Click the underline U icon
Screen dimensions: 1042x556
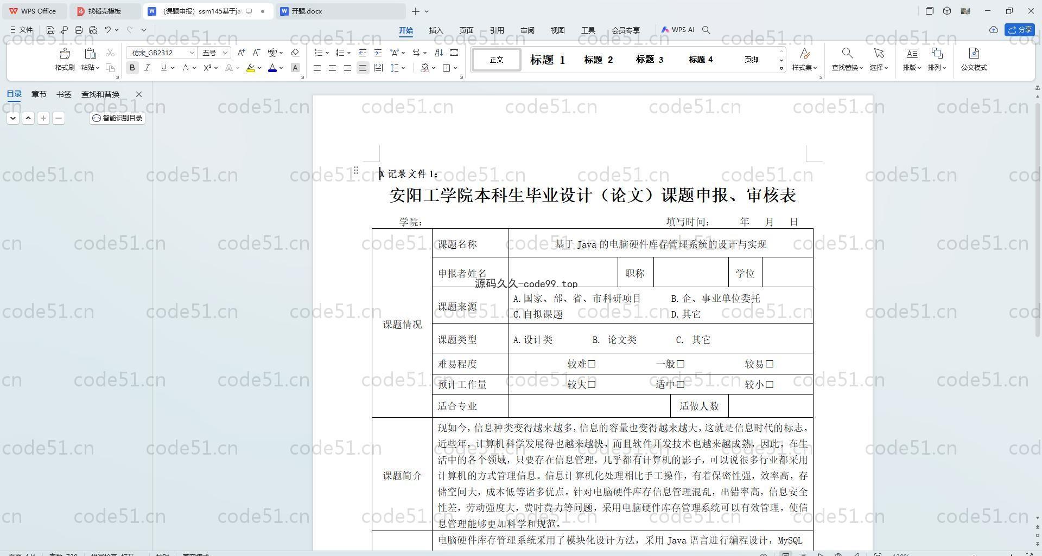point(163,68)
